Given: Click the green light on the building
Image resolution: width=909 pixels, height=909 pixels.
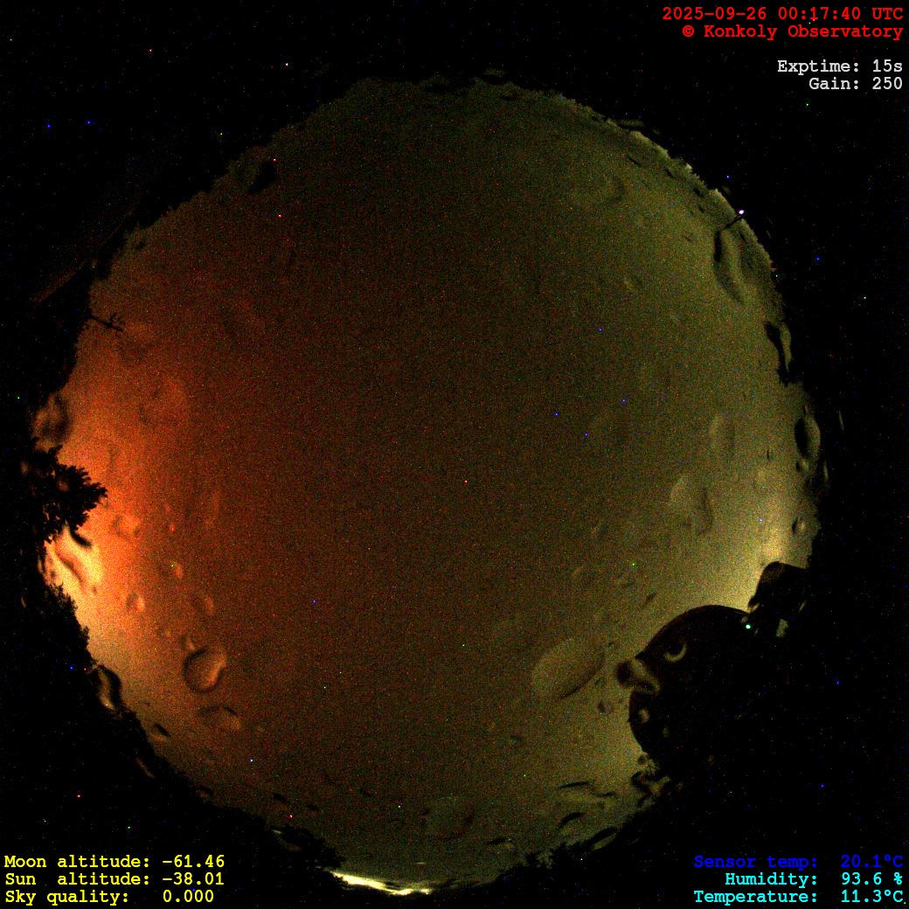Looking at the screenshot, I should click(747, 626).
